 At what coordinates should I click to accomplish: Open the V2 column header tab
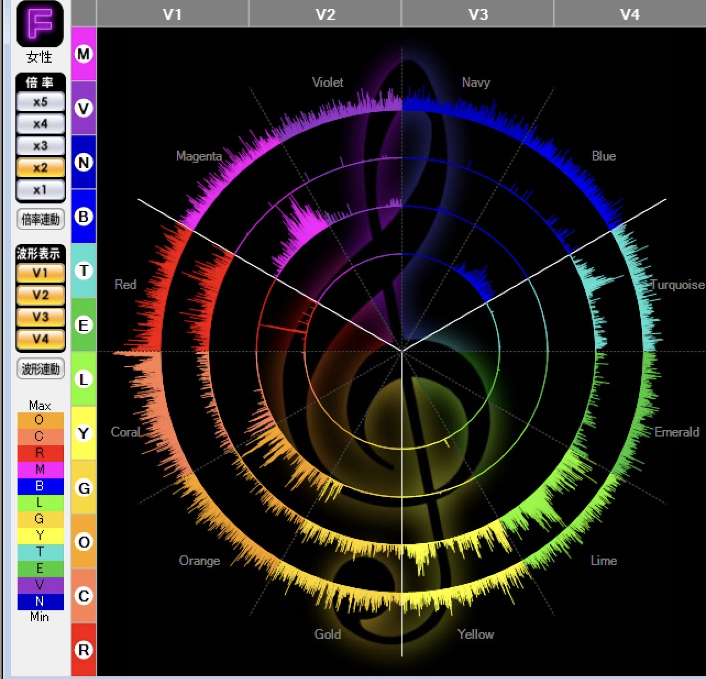point(325,14)
